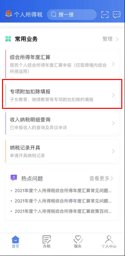Open the 办税 tab
Image resolution: width=125 pixels, height=256 pixels.
(x=47, y=242)
